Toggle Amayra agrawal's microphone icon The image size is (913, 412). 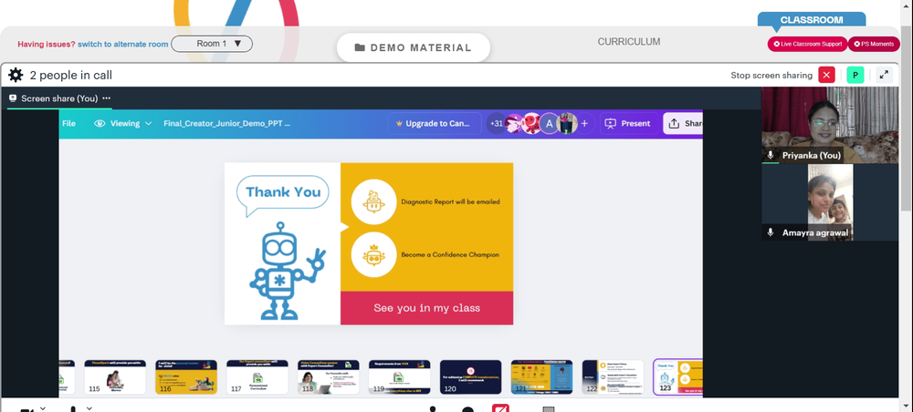tap(771, 232)
